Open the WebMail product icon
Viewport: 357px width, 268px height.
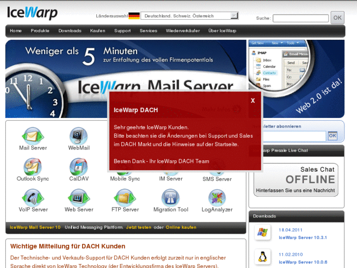79,136
